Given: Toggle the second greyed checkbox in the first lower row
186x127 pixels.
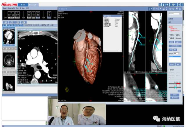Looking at the screenshot, I should [175, 73].
